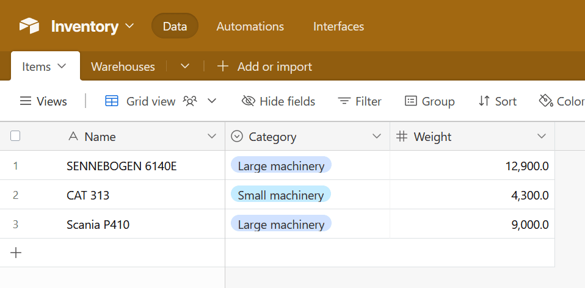Click the Small machinery category tag
The height and width of the screenshot is (288, 585).
pos(281,195)
